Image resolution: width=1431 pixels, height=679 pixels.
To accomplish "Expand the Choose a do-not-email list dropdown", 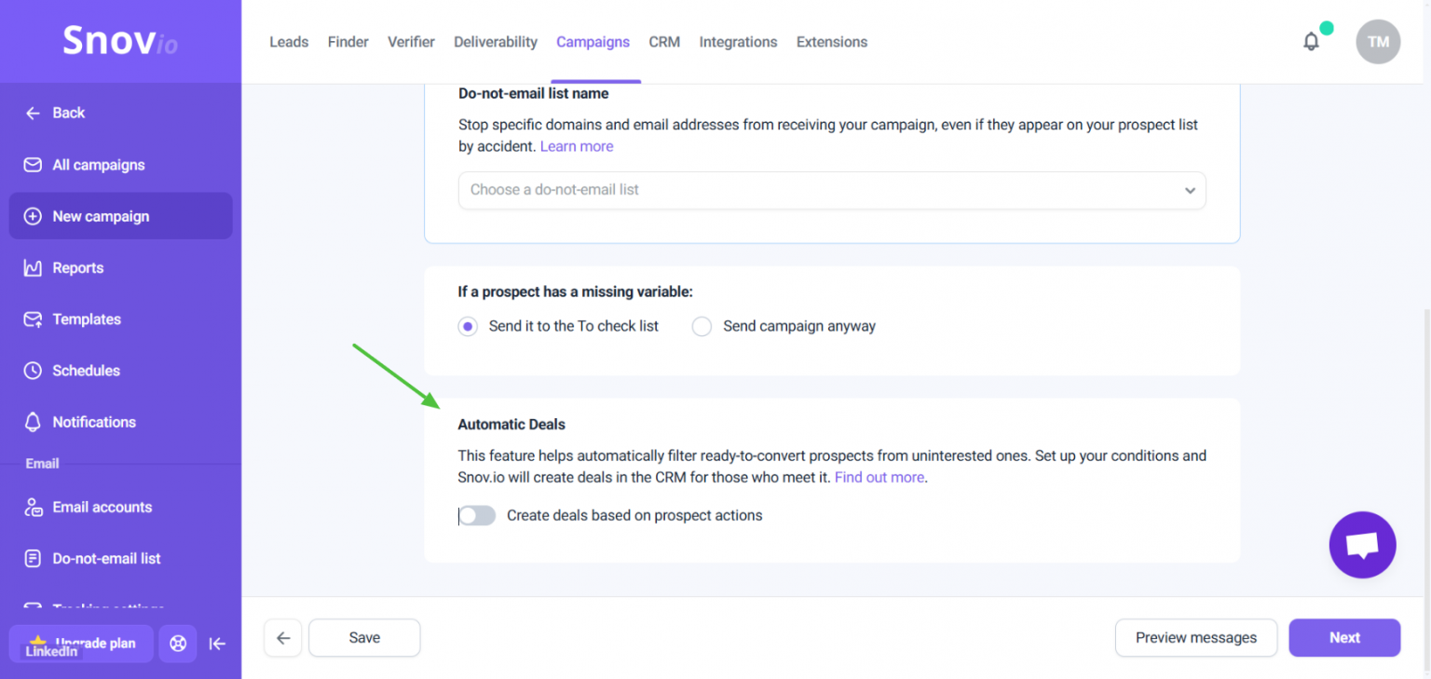I will (x=832, y=190).
